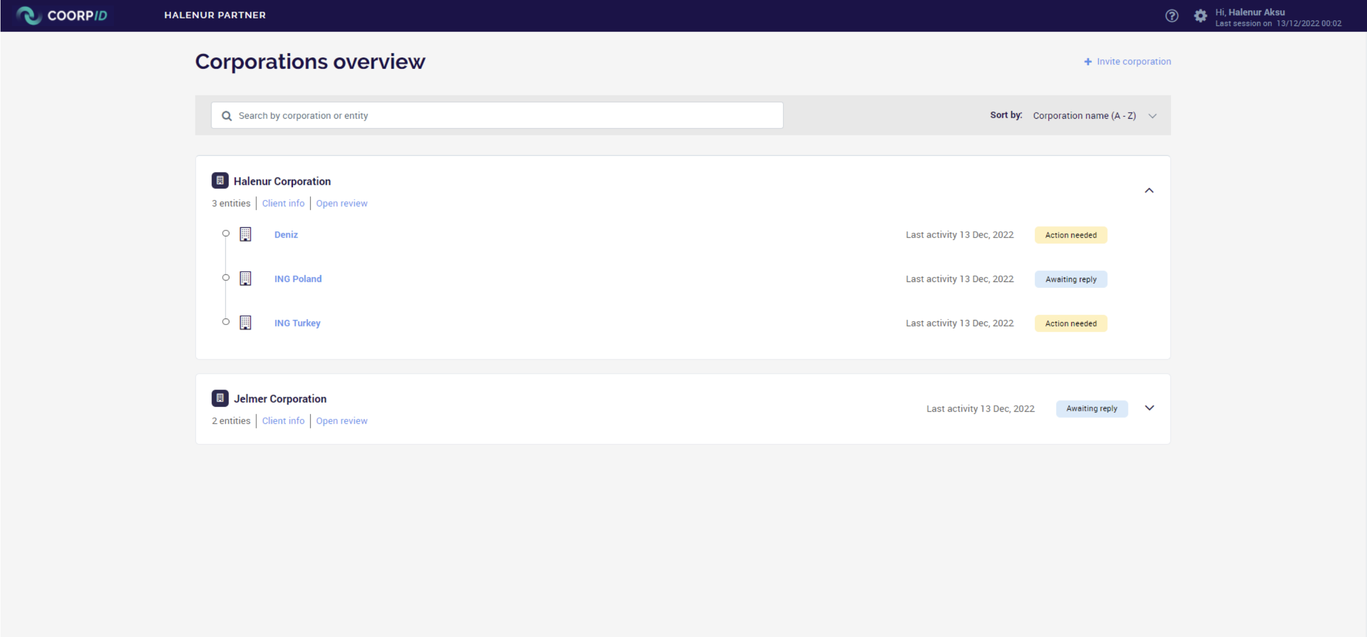1367x637 pixels.
Task: Open the ING Poland entity
Action: tap(298, 279)
